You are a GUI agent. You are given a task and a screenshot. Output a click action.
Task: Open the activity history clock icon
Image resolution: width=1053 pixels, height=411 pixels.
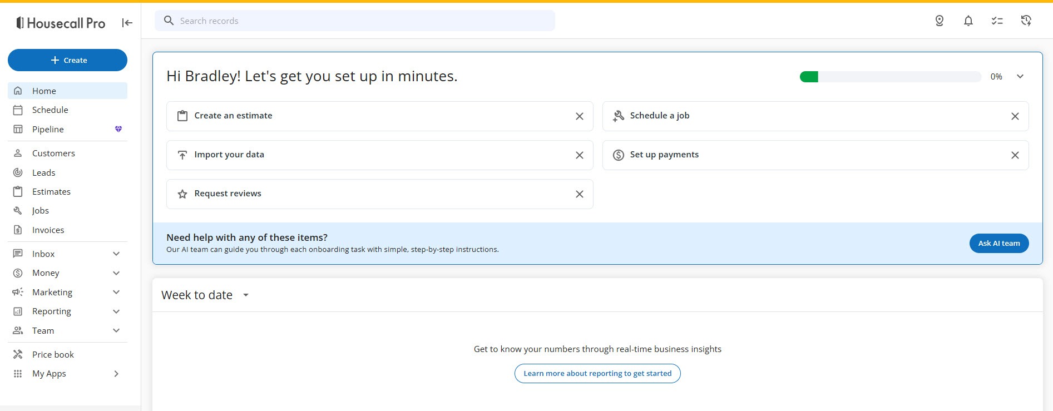(1026, 21)
